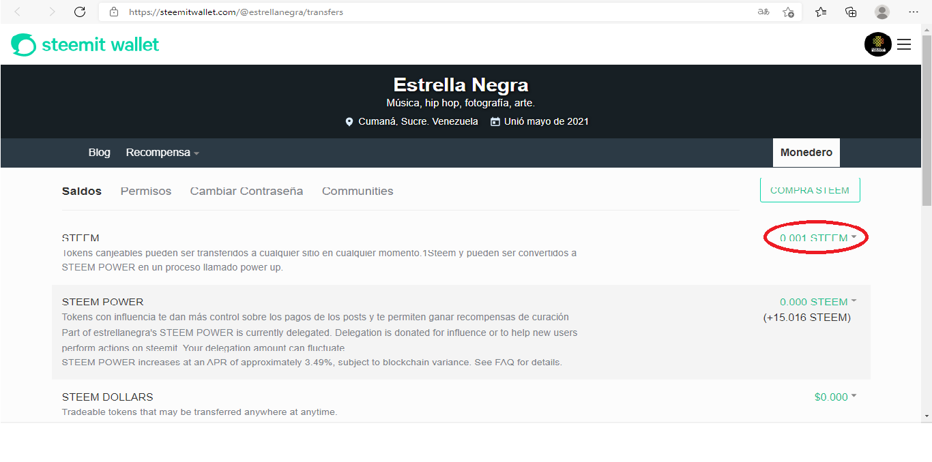Click the location pin icon
The image size is (932, 462).
click(x=349, y=122)
